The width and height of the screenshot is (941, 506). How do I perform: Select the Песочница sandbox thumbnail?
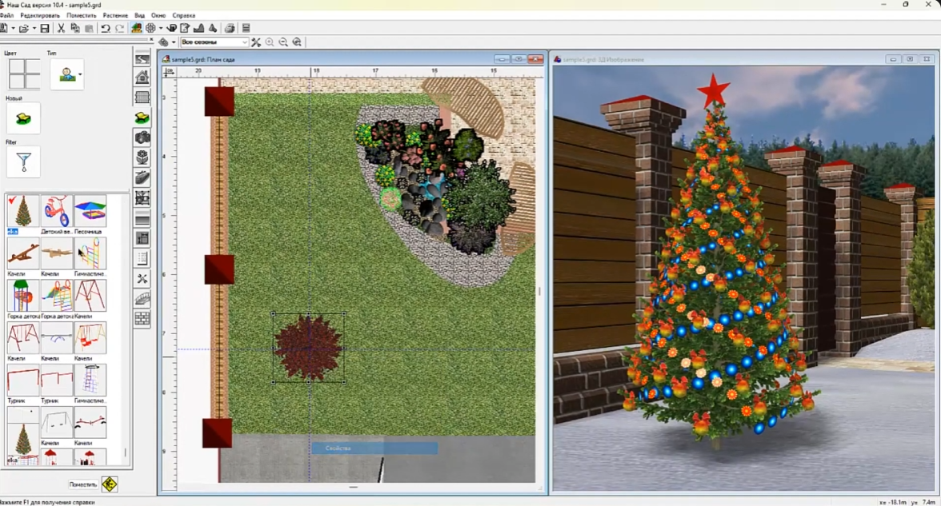coord(90,211)
